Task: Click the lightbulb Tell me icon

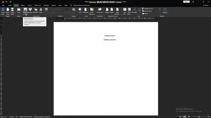Action: [71, 5]
